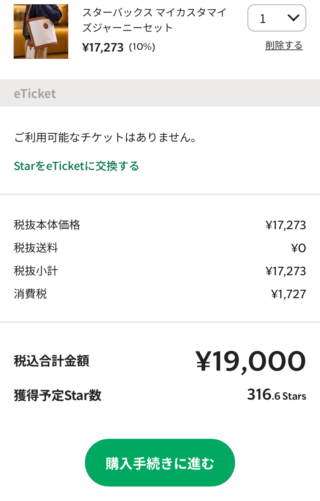The height and width of the screenshot is (501, 320).
Task: Select the 税抜本体価格 row label
Action: point(47,225)
